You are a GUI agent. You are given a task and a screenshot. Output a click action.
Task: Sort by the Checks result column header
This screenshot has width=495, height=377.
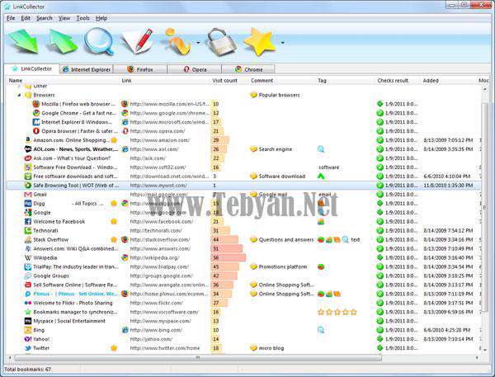point(393,81)
